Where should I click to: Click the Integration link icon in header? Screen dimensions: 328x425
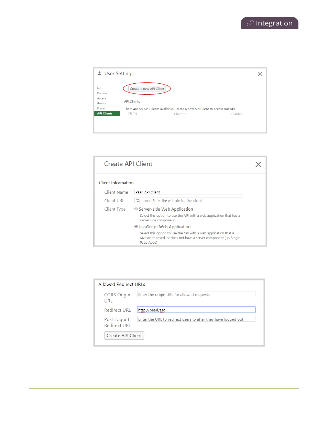tap(250, 23)
